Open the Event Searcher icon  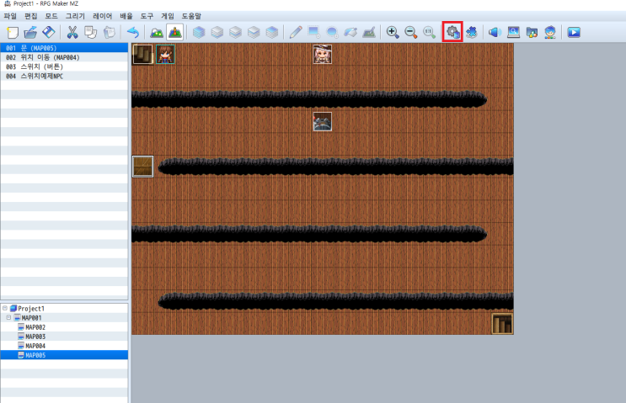pyautogui.click(x=513, y=32)
